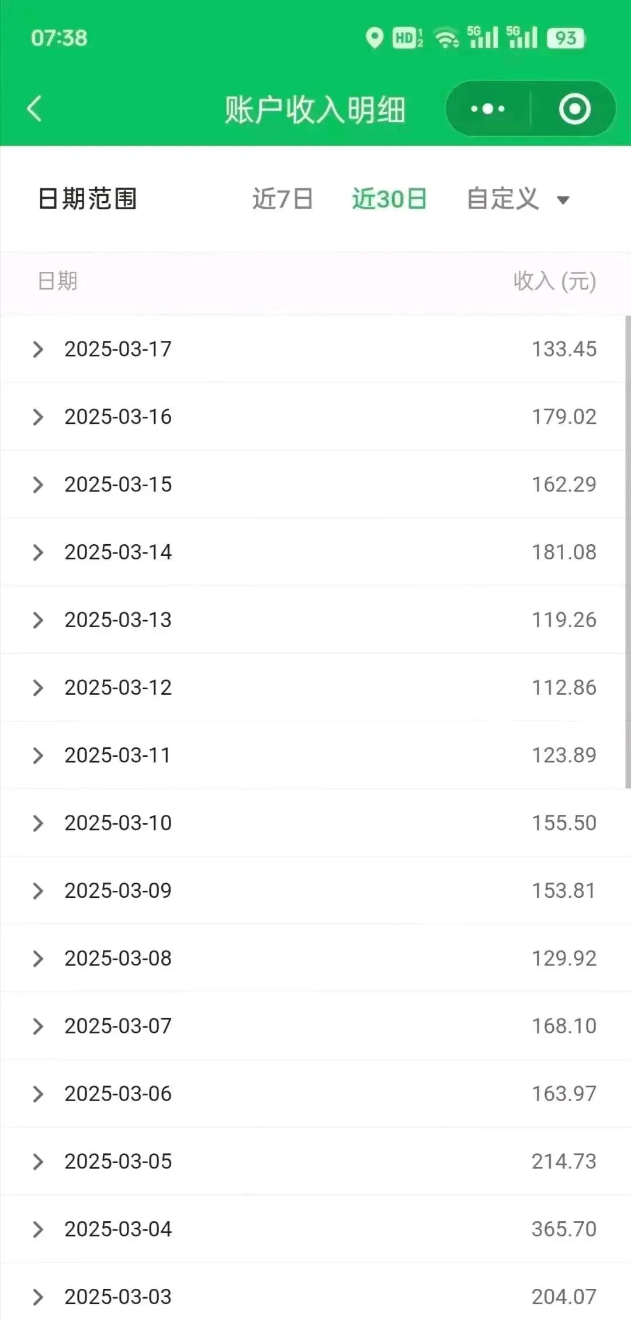Click the 2025-03-12 date label
631x1321 pixels.
[x=118, y=687]
